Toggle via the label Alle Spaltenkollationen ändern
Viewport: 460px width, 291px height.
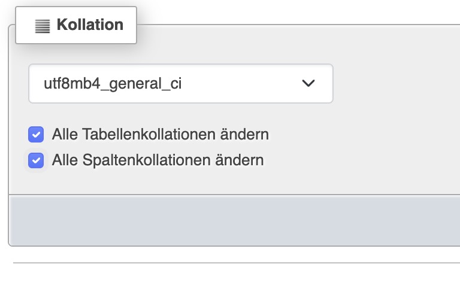[x=158, y=160]
